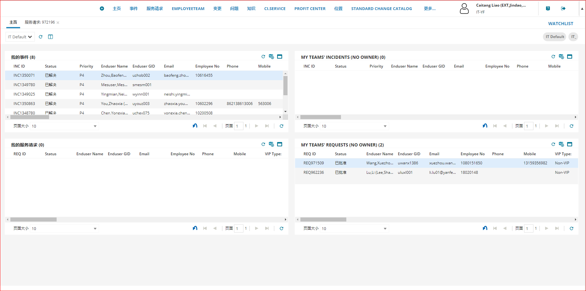Open STANDARD CHANGE CATALOG menu
This screenshot has height=291, width=586.
(x=382, y=8)
